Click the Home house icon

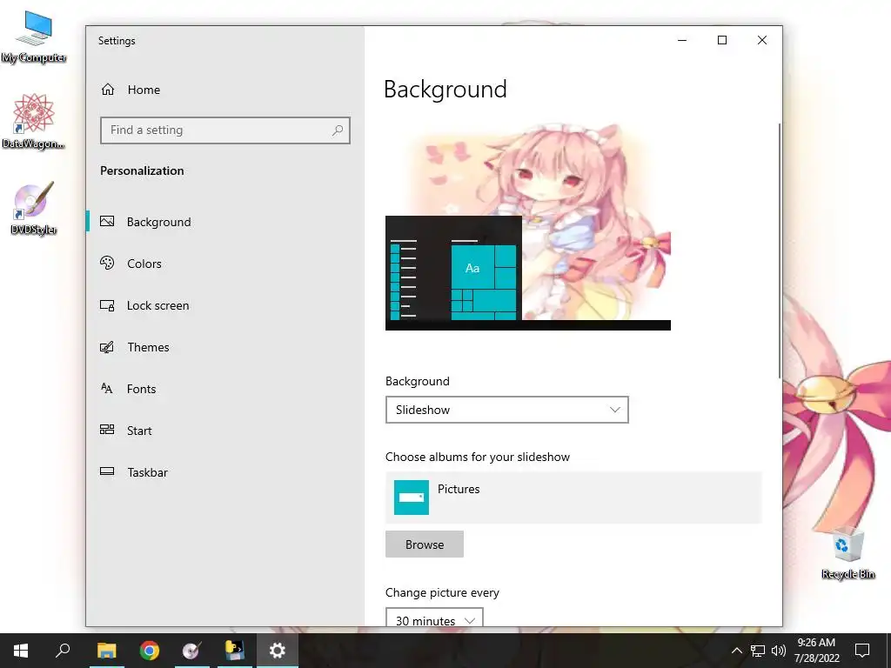tap(108, 90)
